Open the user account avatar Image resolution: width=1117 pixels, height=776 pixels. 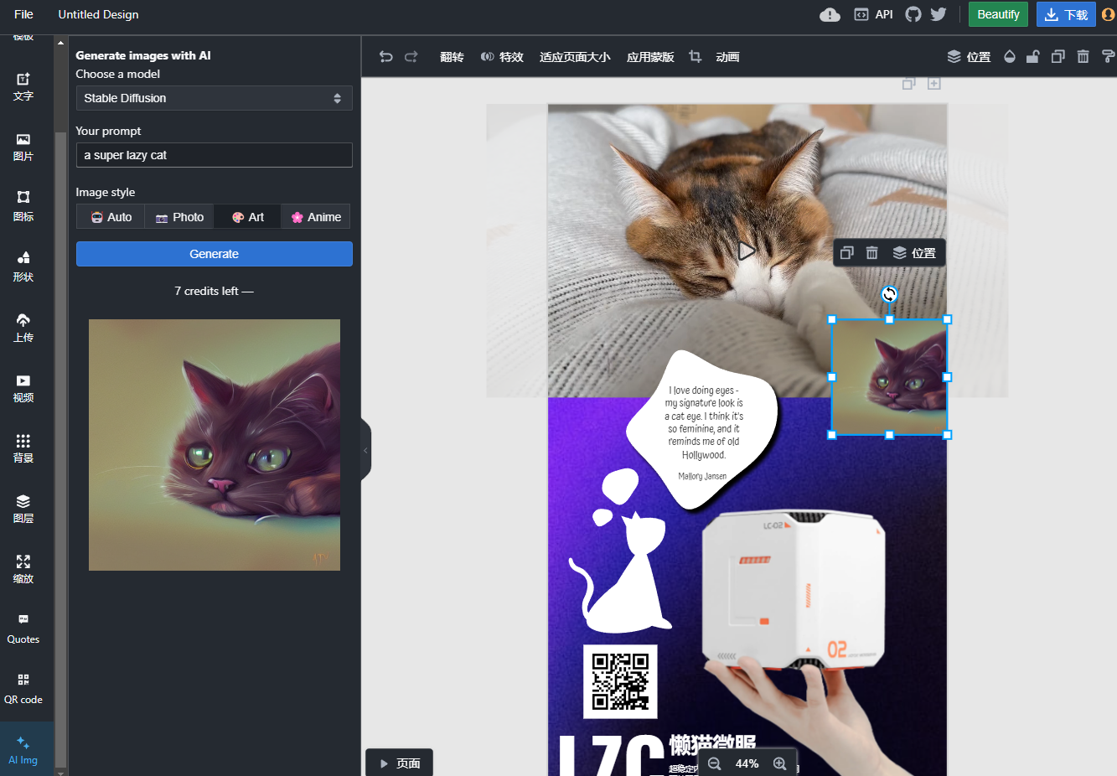pos(1109,14)
